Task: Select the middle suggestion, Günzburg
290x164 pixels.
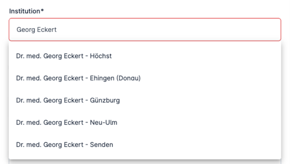Action: [68, 100]
